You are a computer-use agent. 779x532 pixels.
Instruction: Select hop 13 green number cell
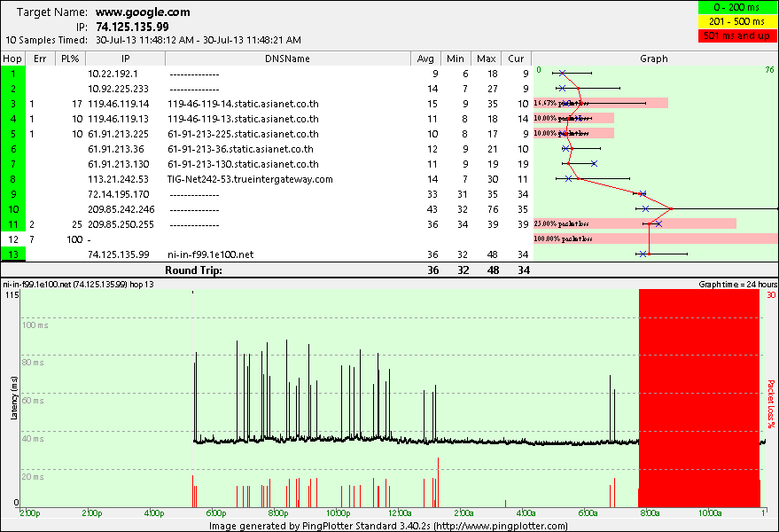pyautogui.click(x=13, y=254)
